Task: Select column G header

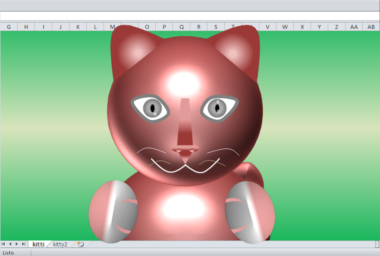Action: (x=9, y=27)
